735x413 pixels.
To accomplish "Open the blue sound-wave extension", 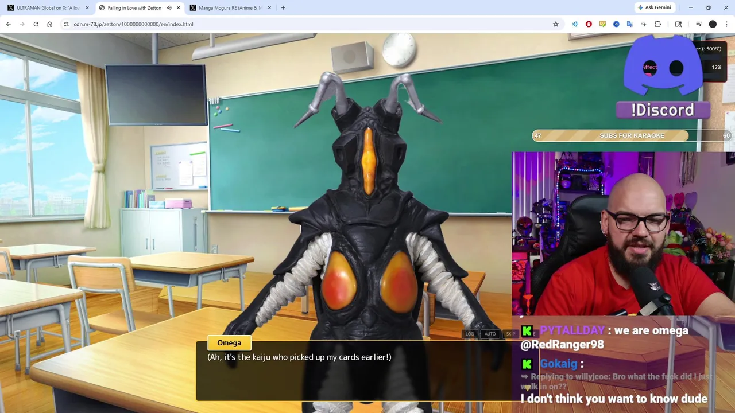I will (x=575, y=24).
